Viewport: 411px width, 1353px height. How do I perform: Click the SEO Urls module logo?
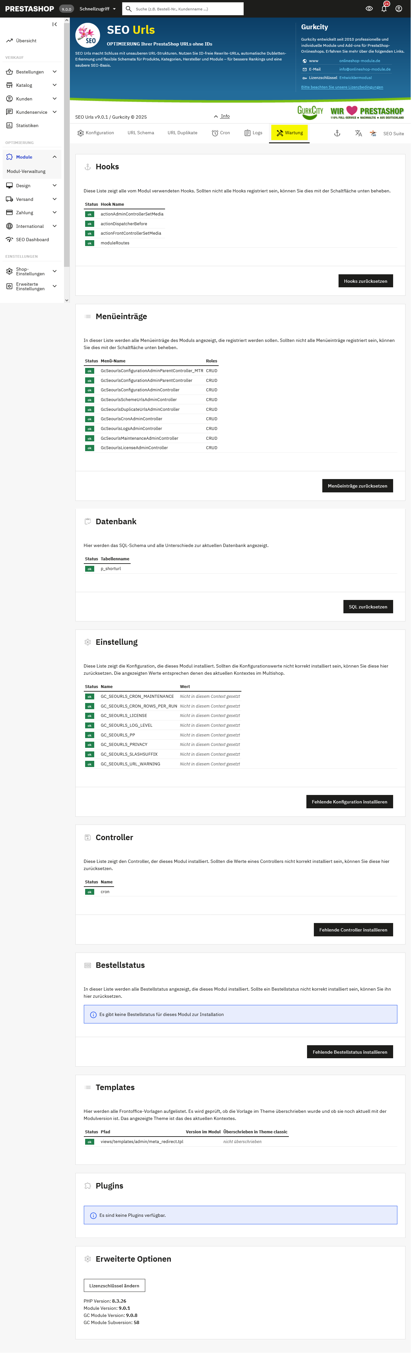pos(88,35)
